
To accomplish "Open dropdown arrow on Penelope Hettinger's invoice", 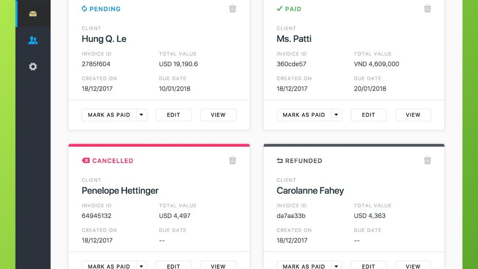I will pos(142,266).
